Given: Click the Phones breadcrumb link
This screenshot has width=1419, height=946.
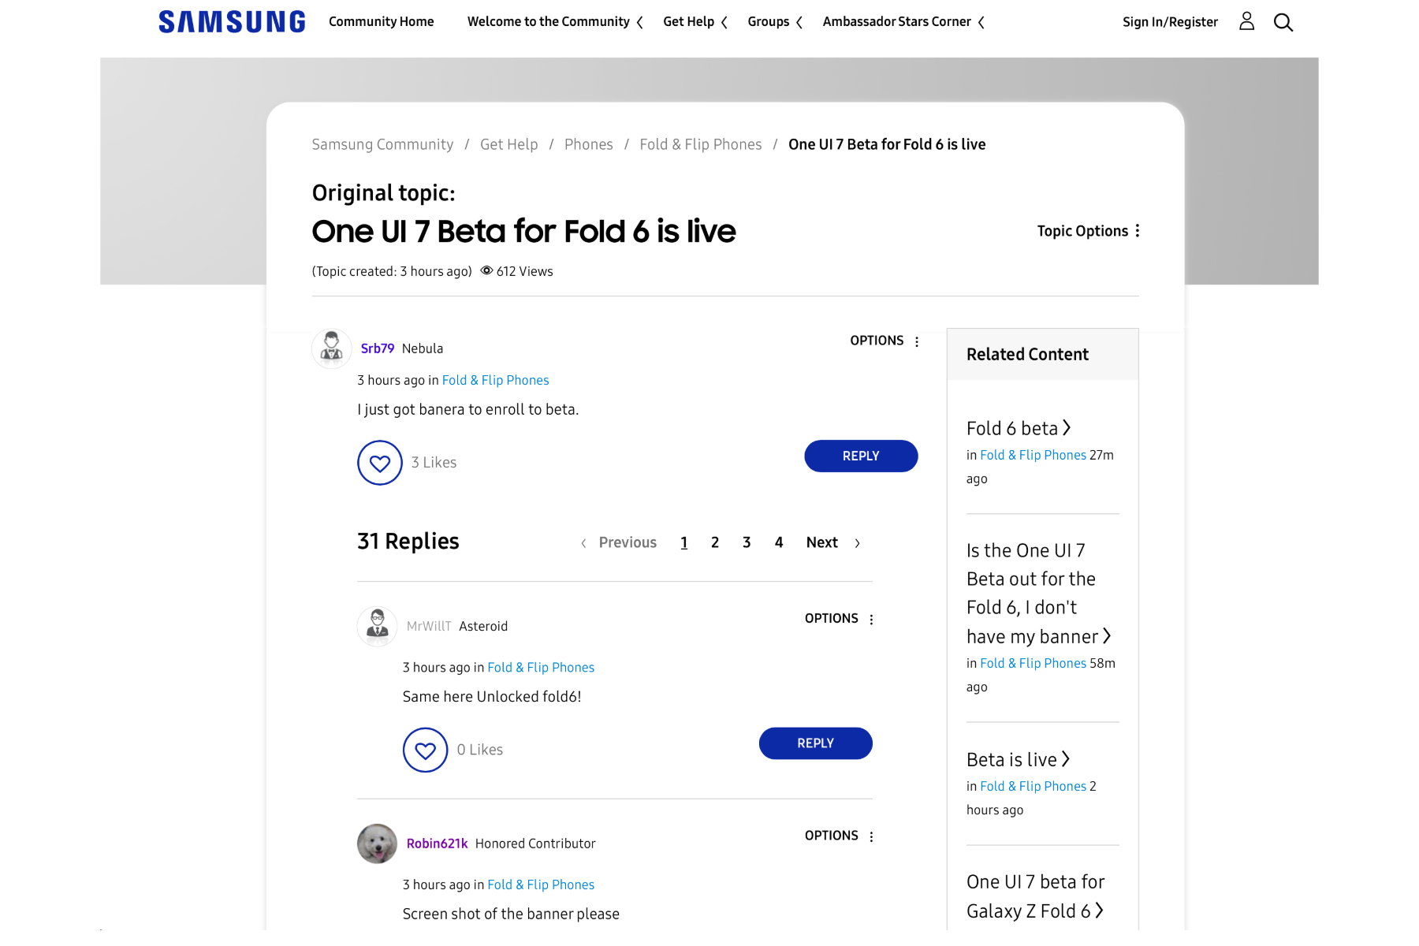Looking at the screenshot, I should [588, 144].
